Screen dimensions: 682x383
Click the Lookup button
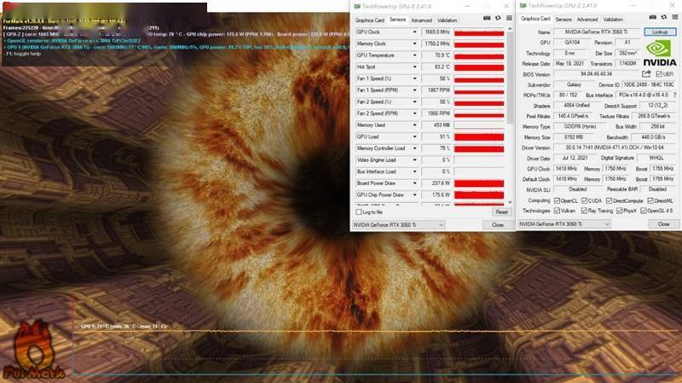click(x=660, y=32)
